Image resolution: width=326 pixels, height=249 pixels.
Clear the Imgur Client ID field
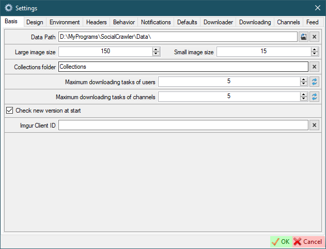point(314,125)
